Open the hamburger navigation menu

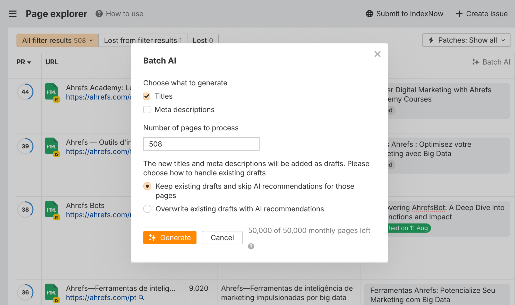(x=13, y=14)
